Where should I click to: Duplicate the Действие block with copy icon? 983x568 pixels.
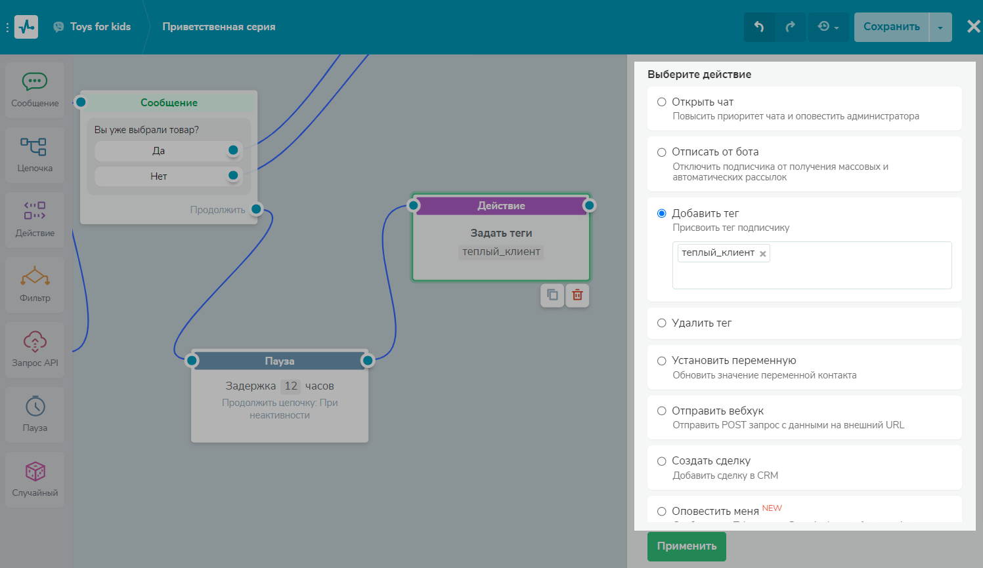coord(552,295)
